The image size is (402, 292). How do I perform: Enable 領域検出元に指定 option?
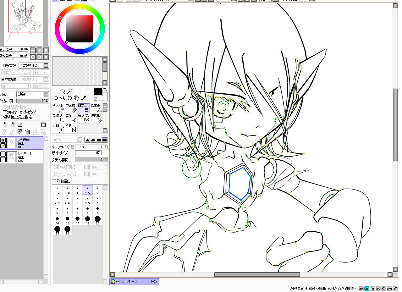click(x=1, y=117)
